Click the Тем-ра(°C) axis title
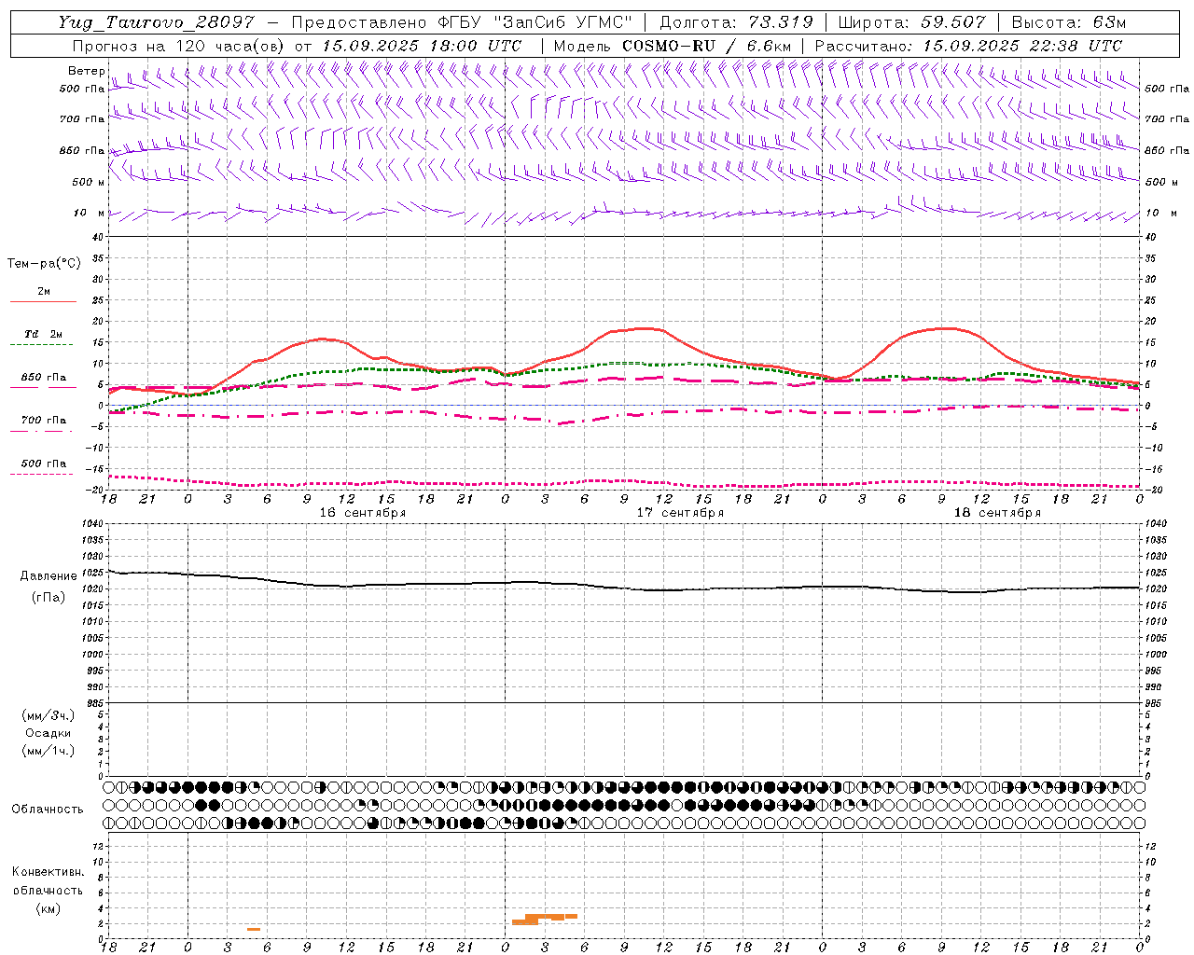The height and width of the screenshot is (955, 1194). pyautogui.click(x=44, y=264)
